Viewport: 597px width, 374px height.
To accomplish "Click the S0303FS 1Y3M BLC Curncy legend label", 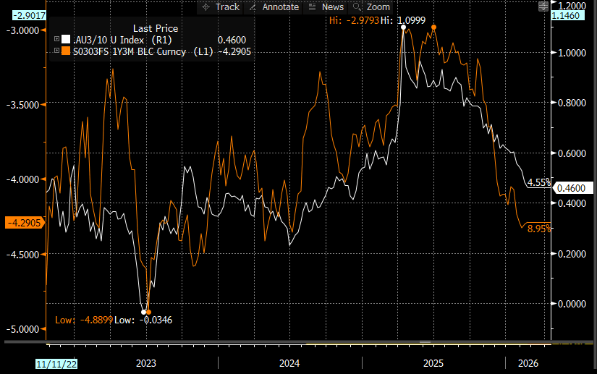I will coord(143,52).
